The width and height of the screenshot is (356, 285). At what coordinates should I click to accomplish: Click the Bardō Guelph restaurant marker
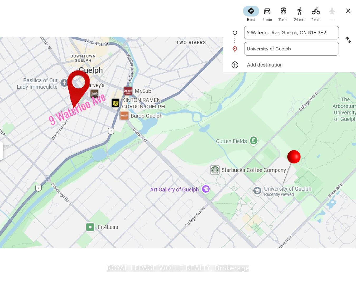tap(124, 116)
